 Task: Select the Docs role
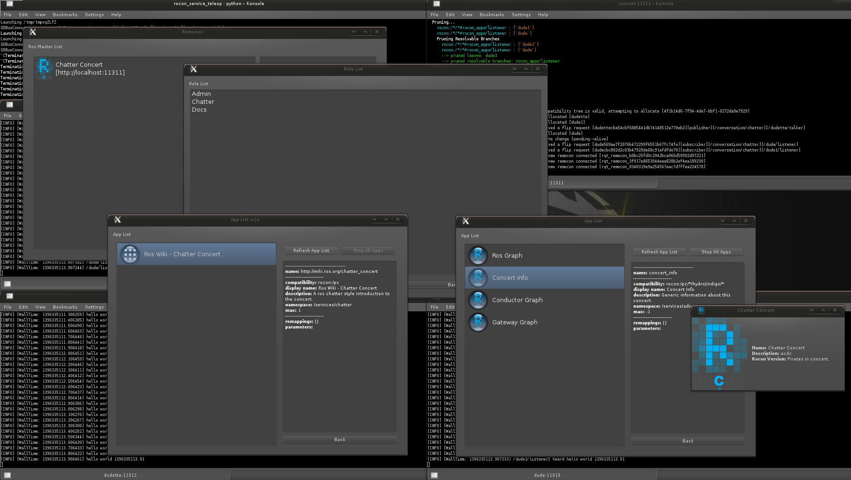point(199,109)
